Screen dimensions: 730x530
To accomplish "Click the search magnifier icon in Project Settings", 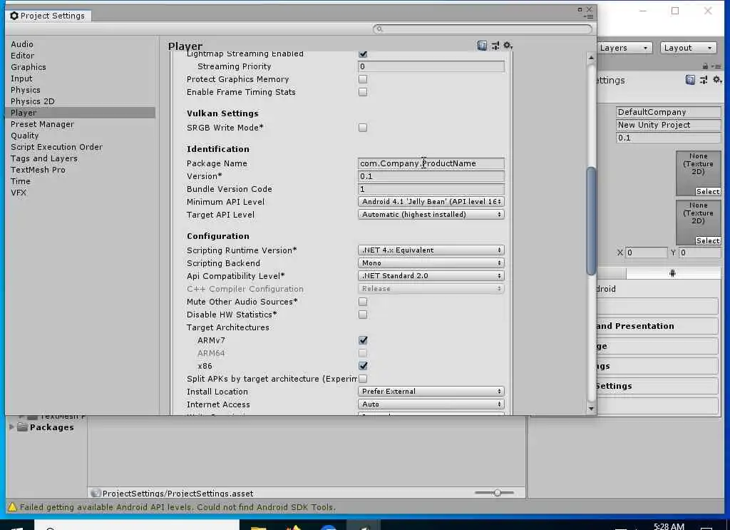I will tap(379, 29).
